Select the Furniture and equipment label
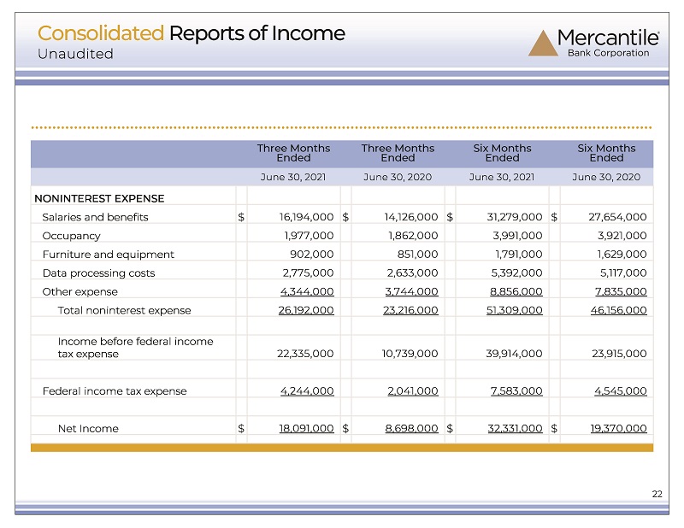 [109, 255]
